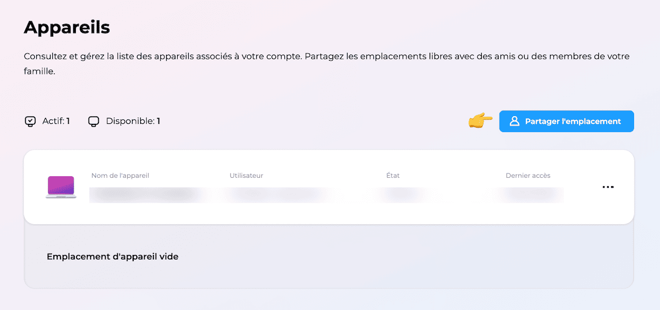The width and height of the screenshot is (660, 310).
Task: Open the three-dot device options menu
Action: coord(608,187)
